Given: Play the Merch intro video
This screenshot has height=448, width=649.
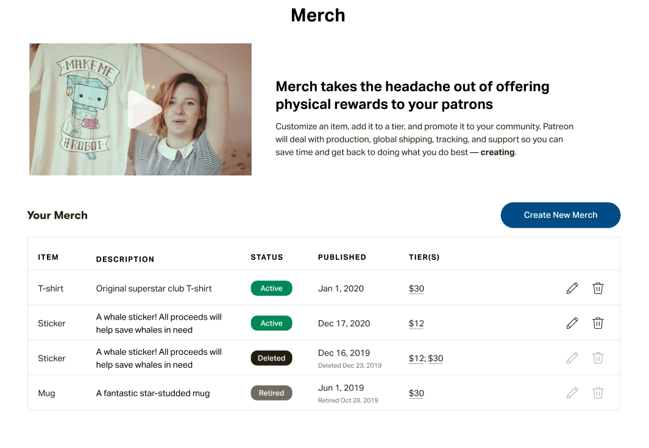Looking at the screenshot, I should pyautogui.click(x=143, y=110).
